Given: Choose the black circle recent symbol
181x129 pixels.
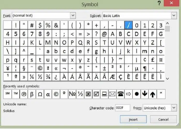Looking at the screenshot, I should tap(137, 94).
